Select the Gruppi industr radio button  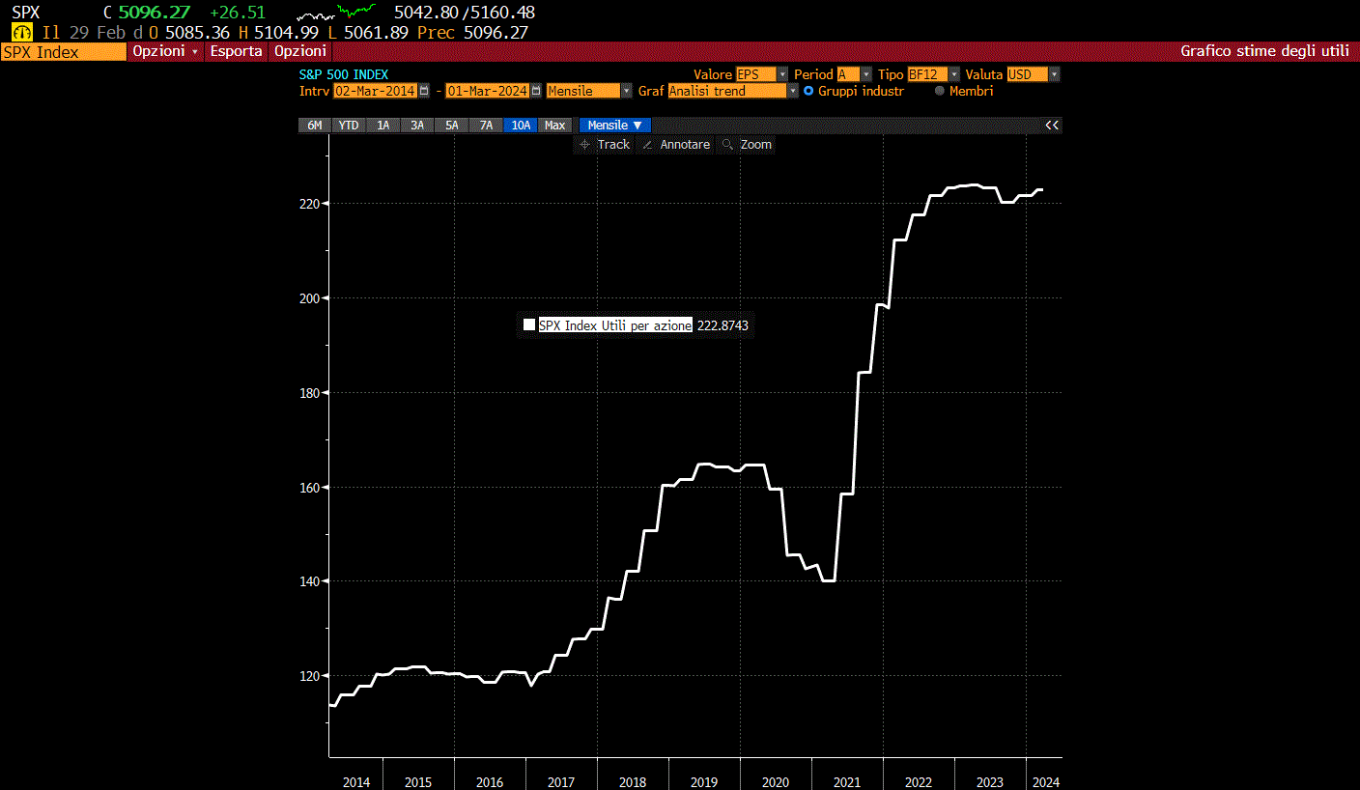[x=808, y=91]
